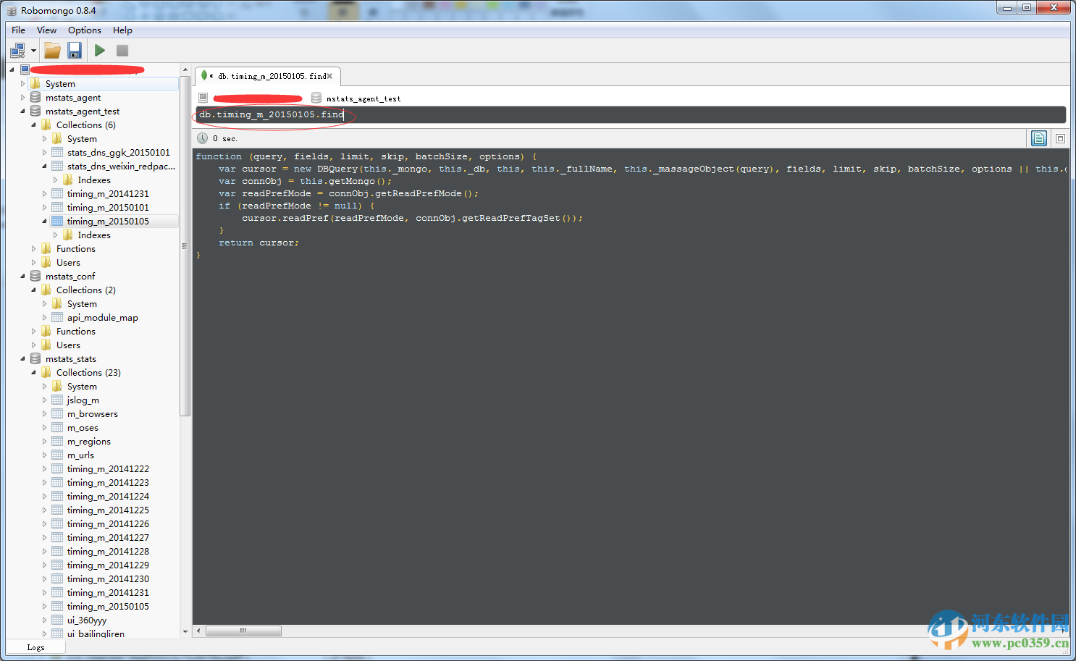Click the m_urls collection icon

click(x=57, y=455)
